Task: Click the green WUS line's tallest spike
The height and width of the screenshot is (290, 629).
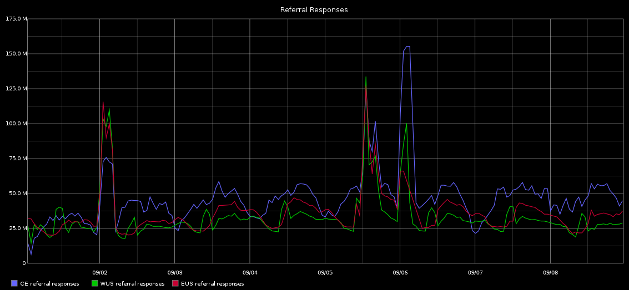Action: (366, 77)
